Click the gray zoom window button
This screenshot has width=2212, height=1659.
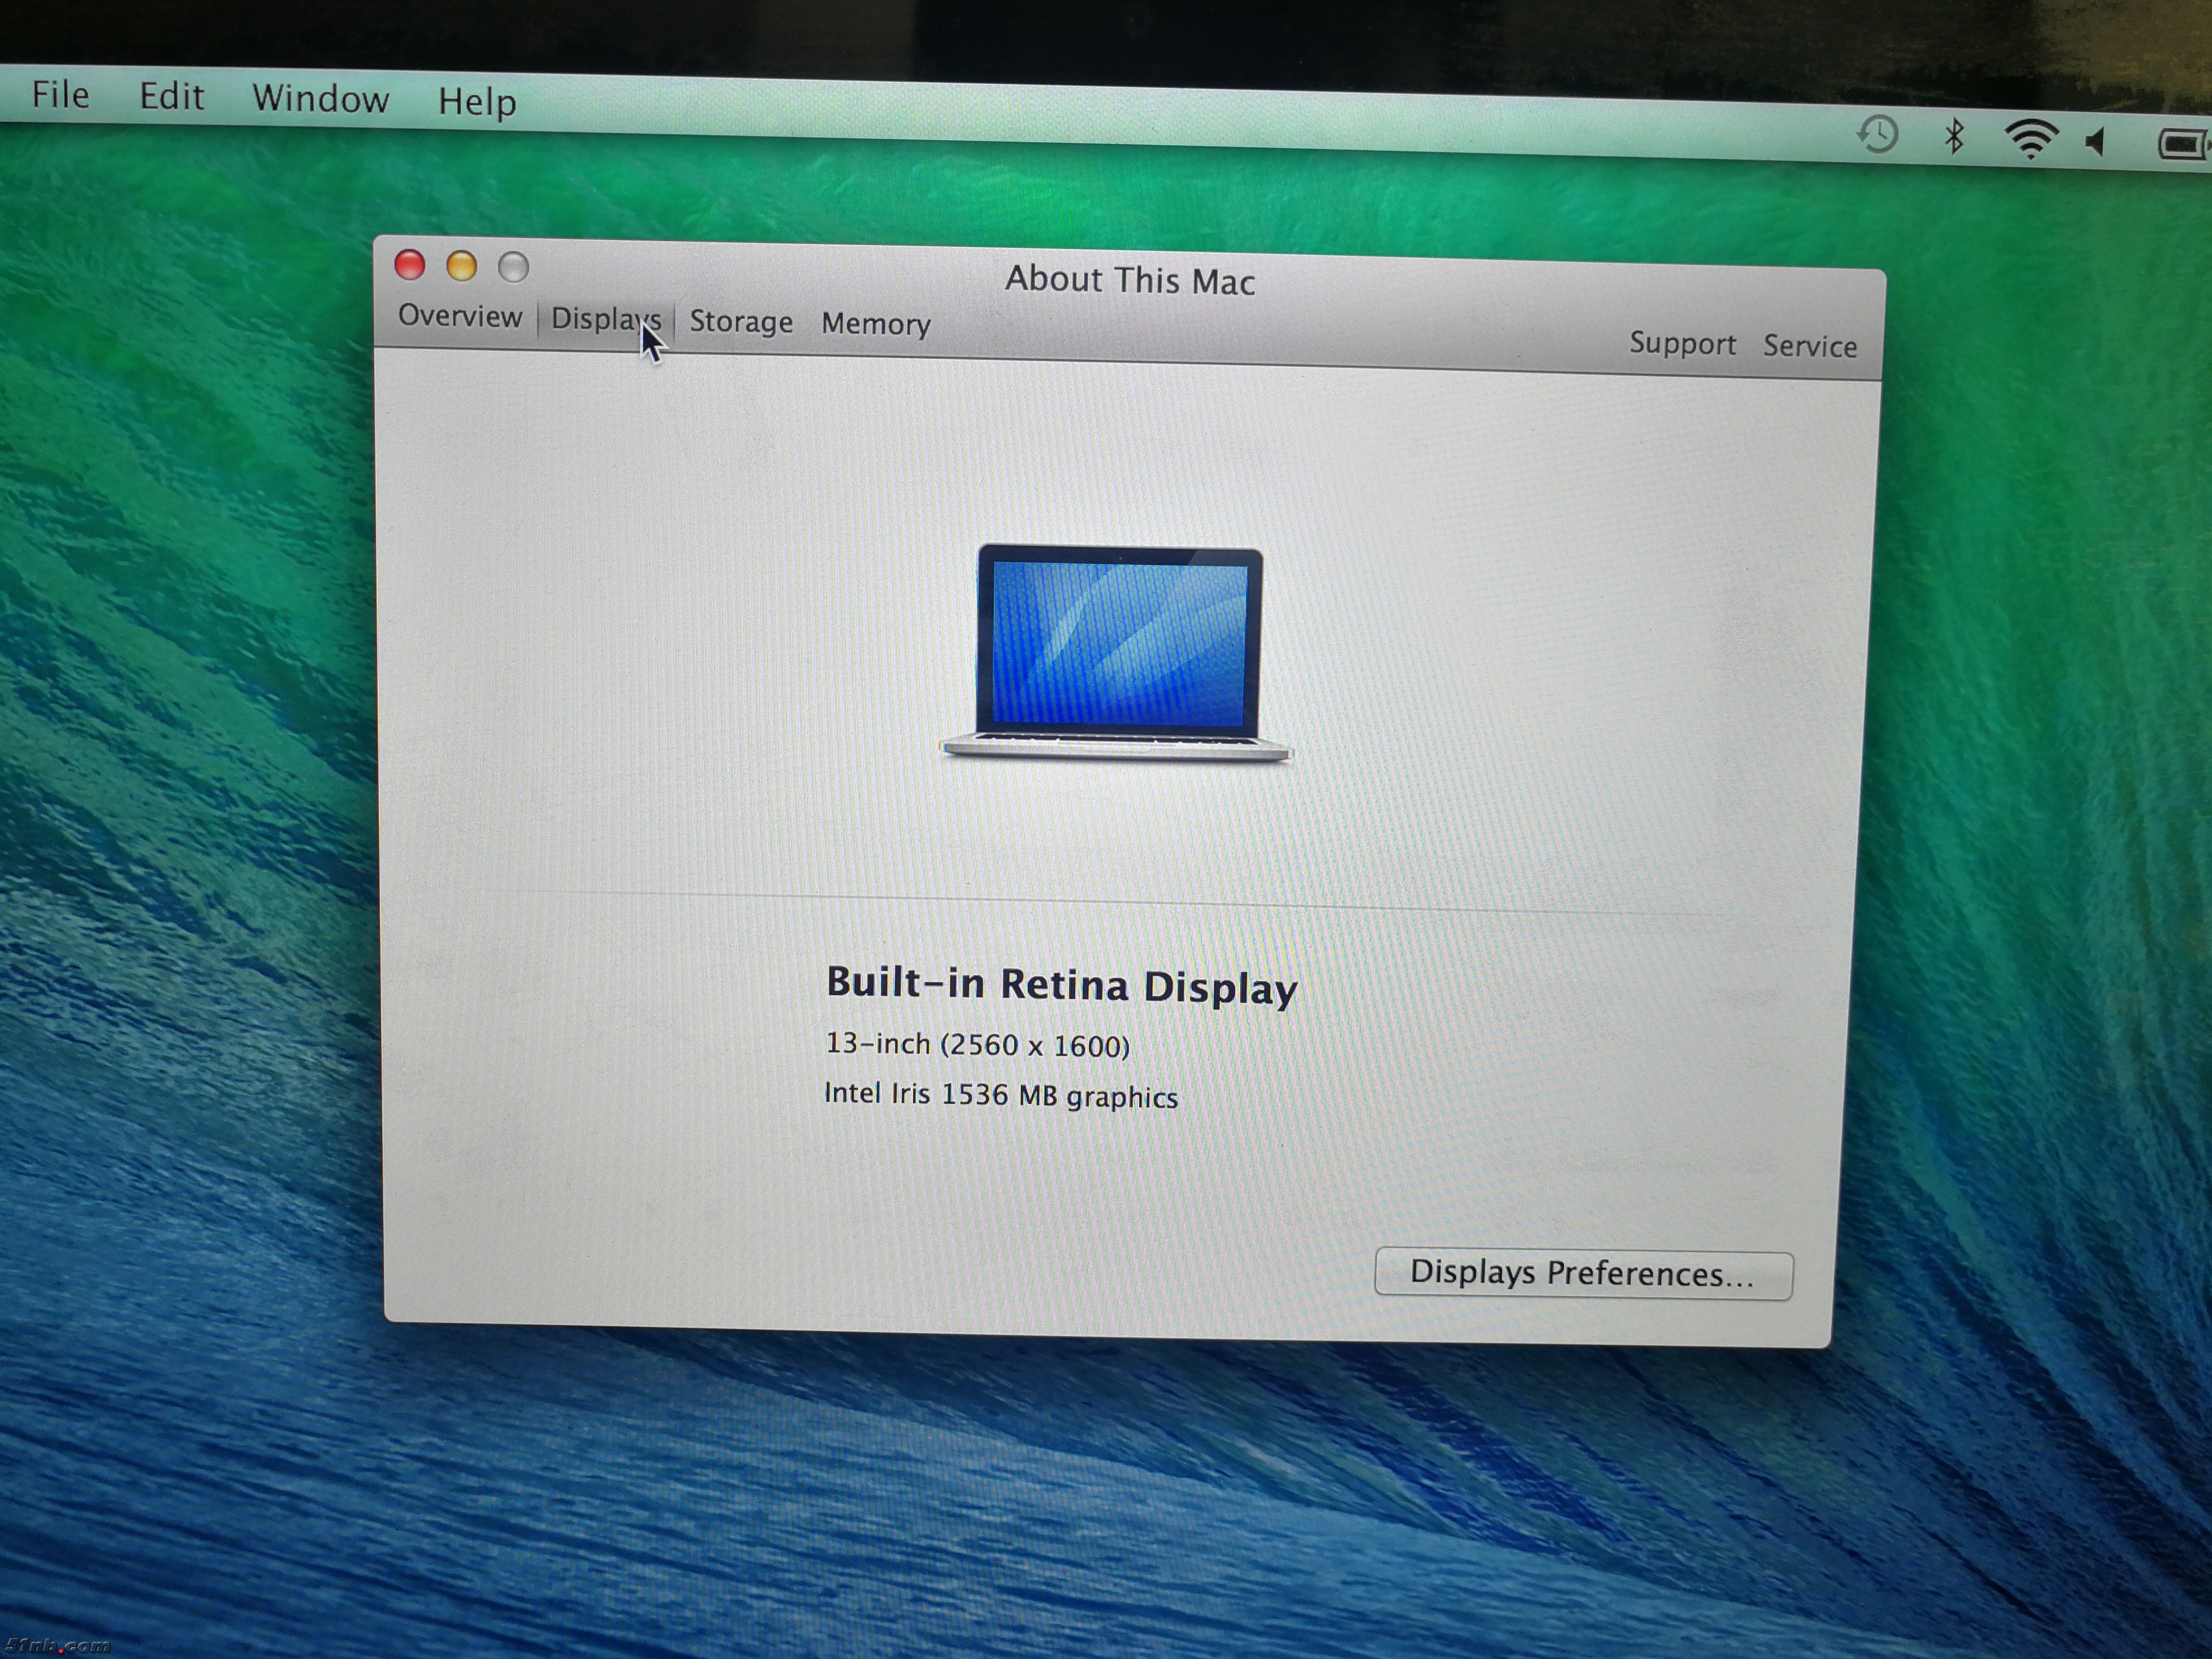pos(514,267)
